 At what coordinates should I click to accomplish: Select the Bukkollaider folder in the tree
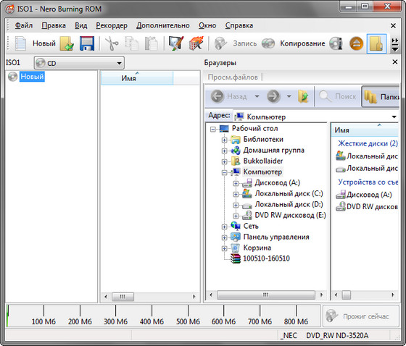[262, 161]
